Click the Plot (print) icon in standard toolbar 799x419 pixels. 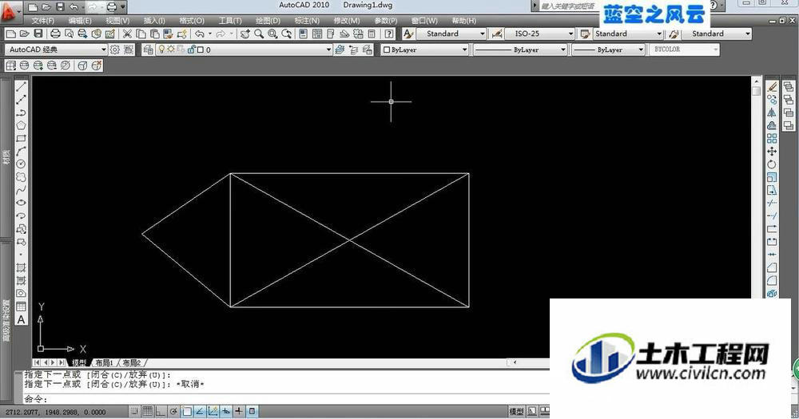point(56,34)
